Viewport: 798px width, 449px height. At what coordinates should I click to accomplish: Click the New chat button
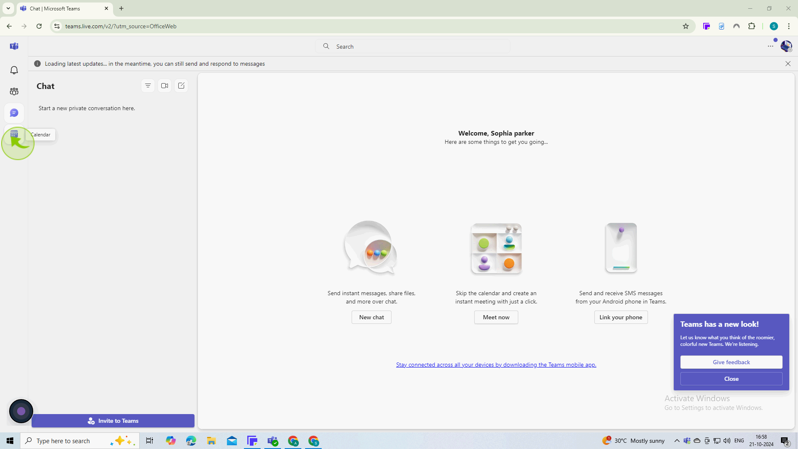click(372, 317)
